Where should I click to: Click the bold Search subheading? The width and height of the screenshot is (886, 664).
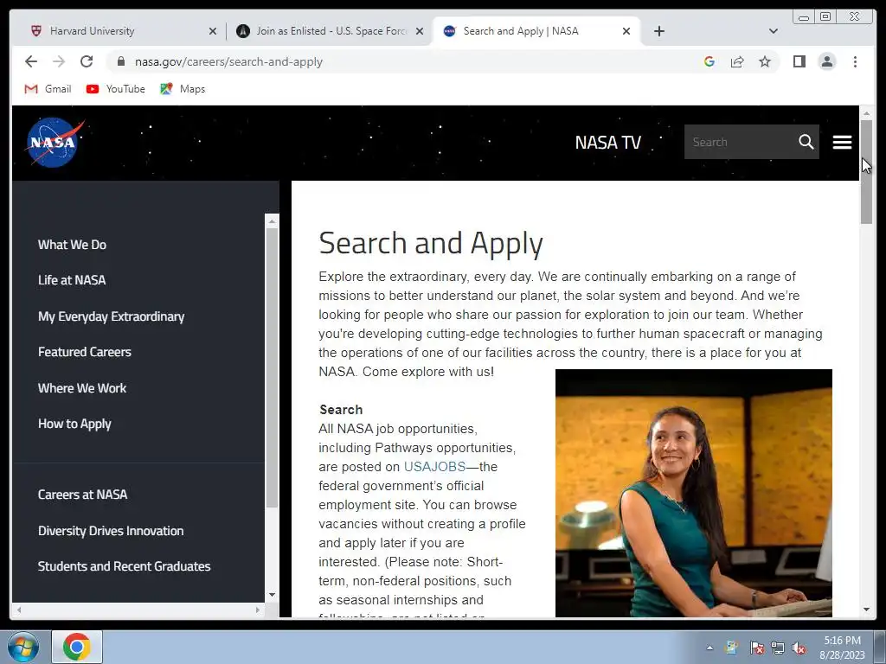tap(341, 410)
